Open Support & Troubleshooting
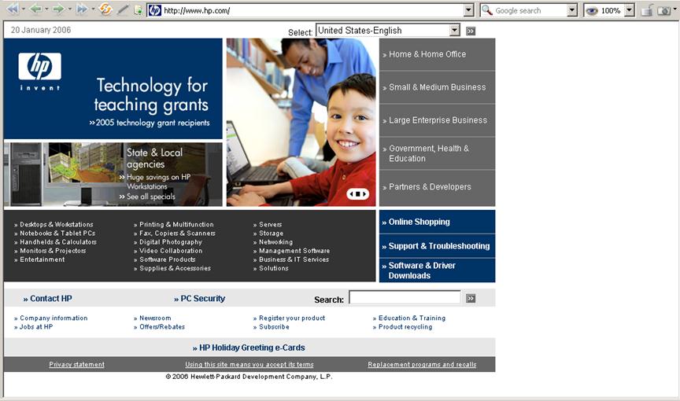 437,246
